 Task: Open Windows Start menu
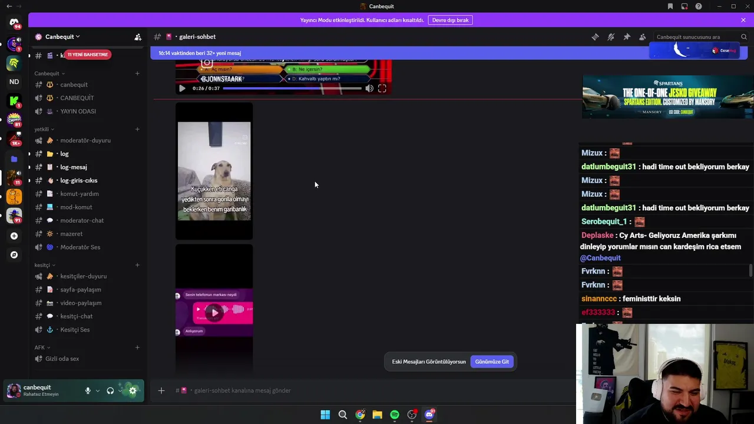click(x=325, y=415)
